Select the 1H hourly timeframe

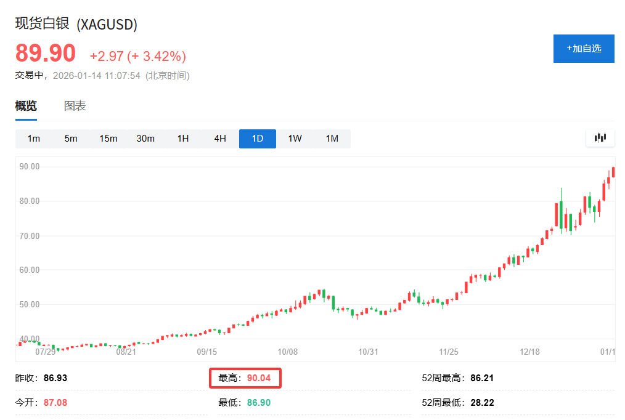pos(182,138)
